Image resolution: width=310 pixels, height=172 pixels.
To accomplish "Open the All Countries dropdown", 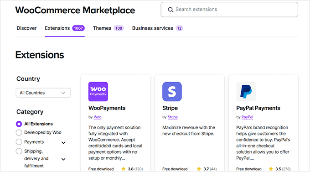I will click(x=43, y=93).
